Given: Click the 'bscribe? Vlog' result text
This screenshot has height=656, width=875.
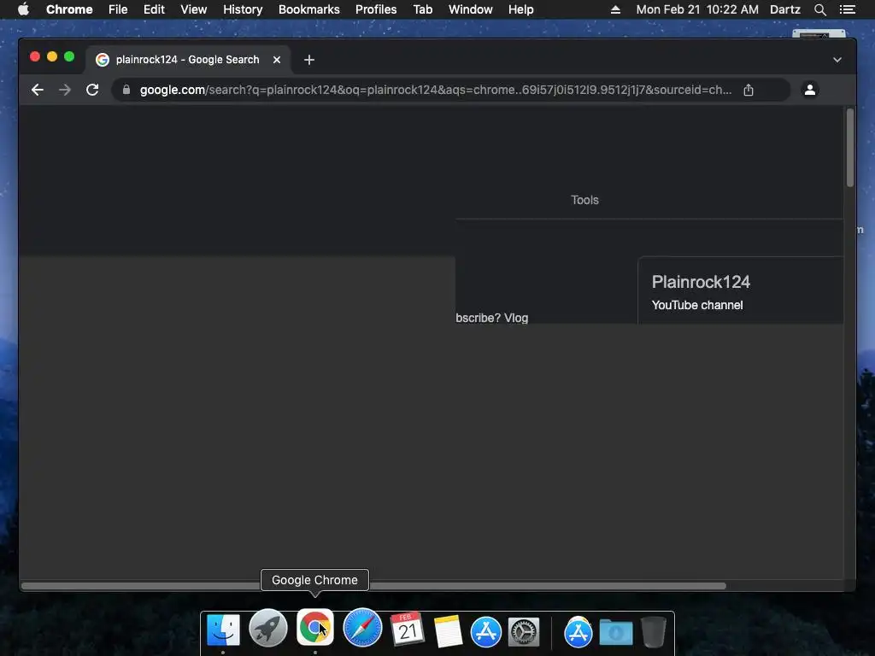Looking at the screenshot, I should click(491, 318).
